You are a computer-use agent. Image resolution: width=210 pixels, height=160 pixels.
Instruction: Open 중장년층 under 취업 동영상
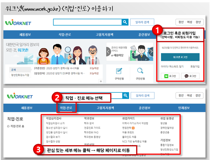click(165, 132)
